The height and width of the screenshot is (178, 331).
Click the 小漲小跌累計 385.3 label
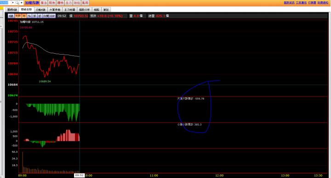[x=189, y=124]
